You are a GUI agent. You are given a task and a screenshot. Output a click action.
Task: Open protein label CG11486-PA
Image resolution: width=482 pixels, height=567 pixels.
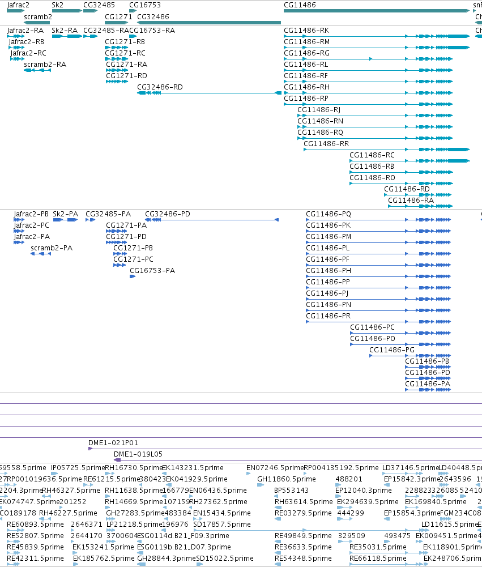pos(428,384)
